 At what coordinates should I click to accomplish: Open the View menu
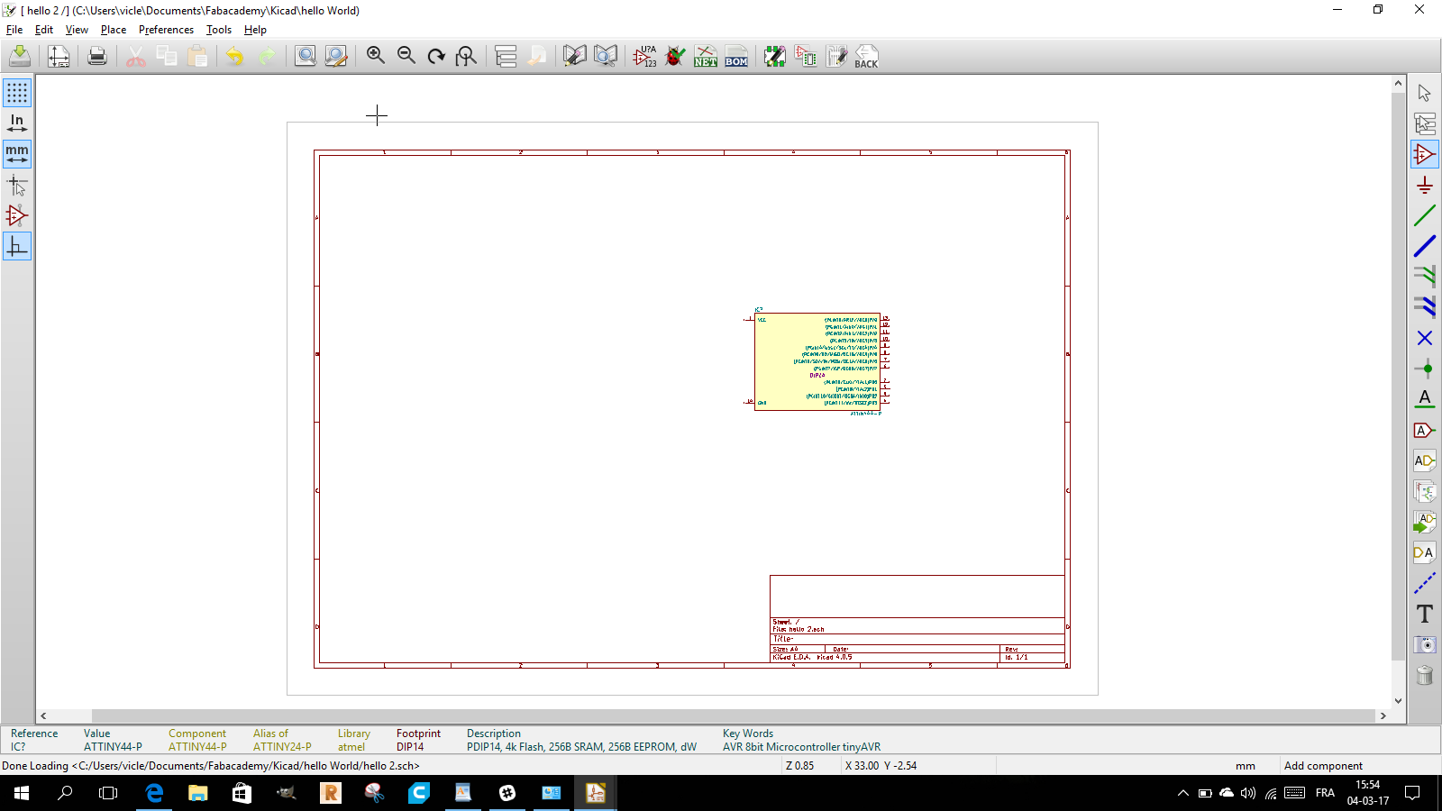tap(77, 30)
